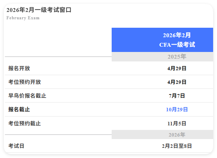Image resolution: width=217 pixels, height=158 pixels.
Task: Select the 7月7日 early-bird deadline date
Action: 177,96
